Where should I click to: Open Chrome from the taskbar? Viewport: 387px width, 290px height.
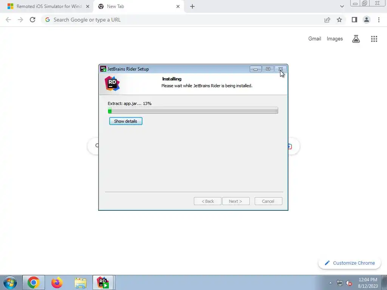pyautogui.click(x=34, y=282)
